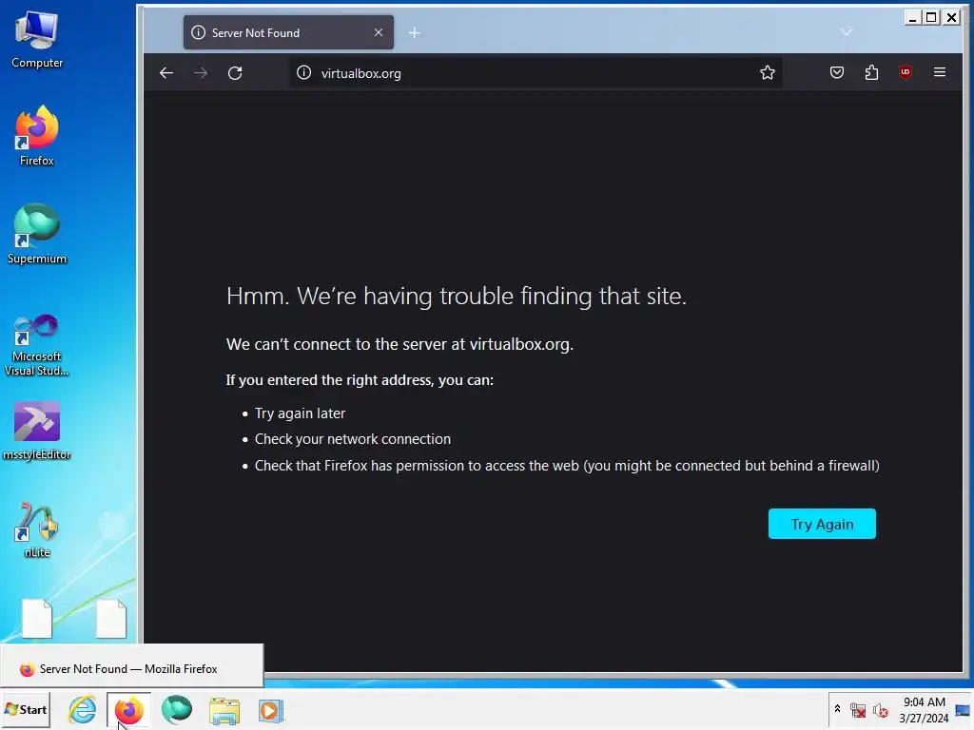Select the right blank file on desktop

(x=111, y=618)
